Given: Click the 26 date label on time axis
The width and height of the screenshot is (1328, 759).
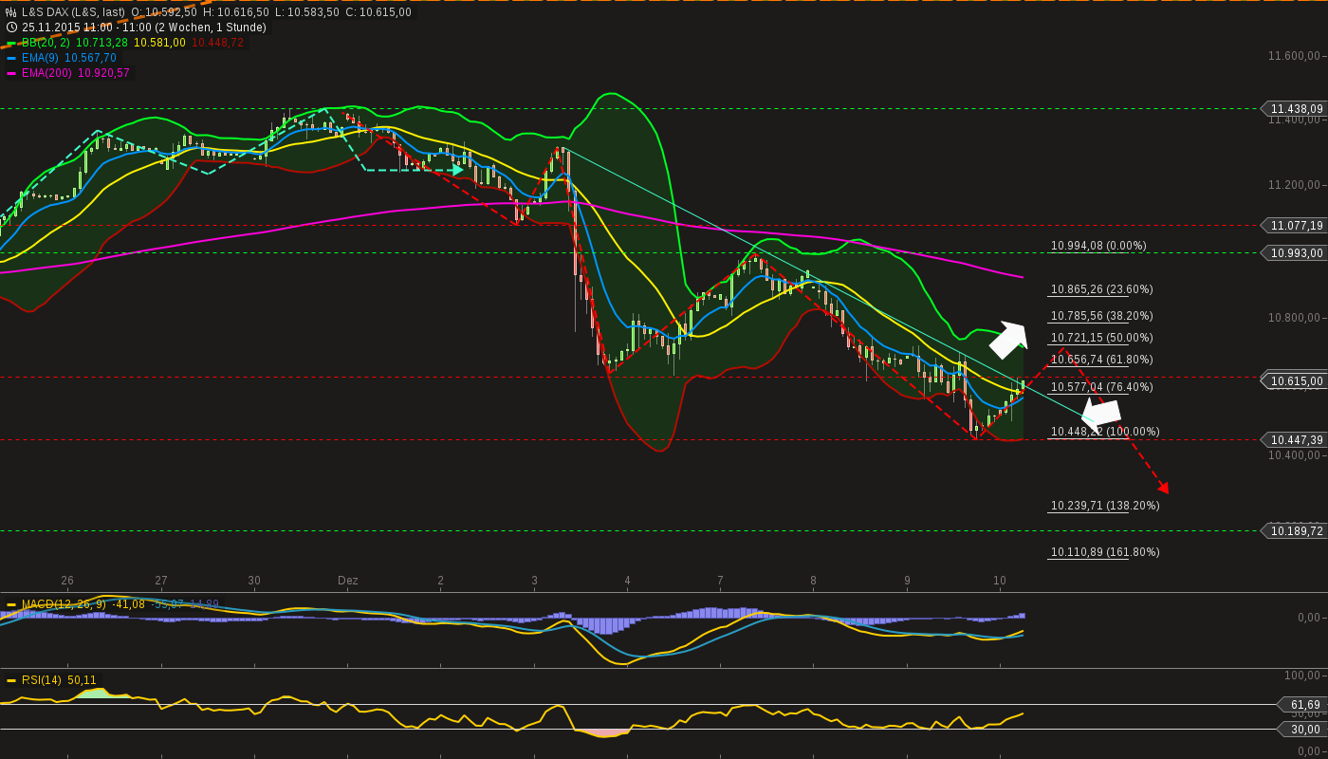Looking at the screenshot, I should click(x=67, y=581).
